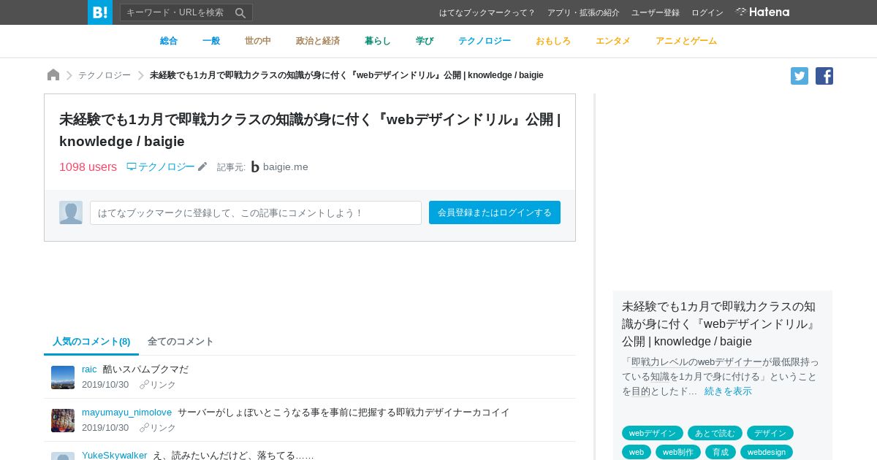
Task: Click the 1098 users count
Action: (x=88, y=167)
